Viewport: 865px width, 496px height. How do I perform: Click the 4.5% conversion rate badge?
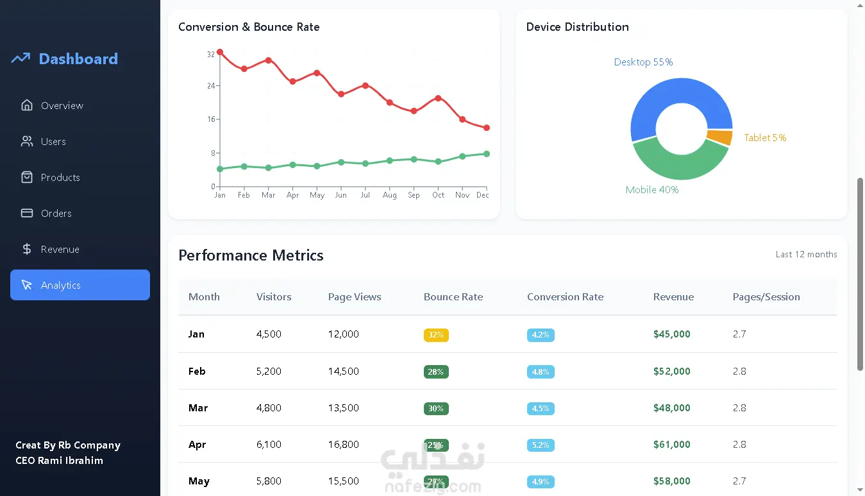tap(541, 408)
